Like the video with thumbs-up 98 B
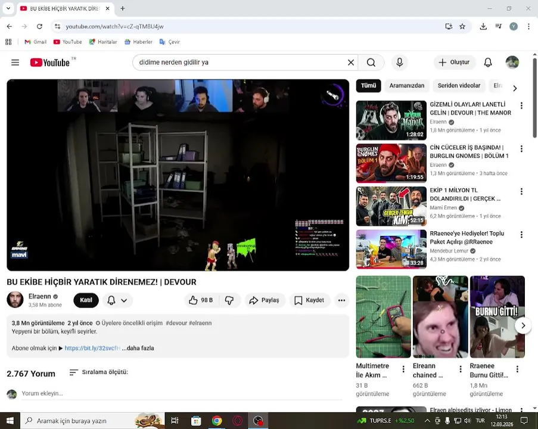This screenshot has width=538, height=429. [201, 300]
